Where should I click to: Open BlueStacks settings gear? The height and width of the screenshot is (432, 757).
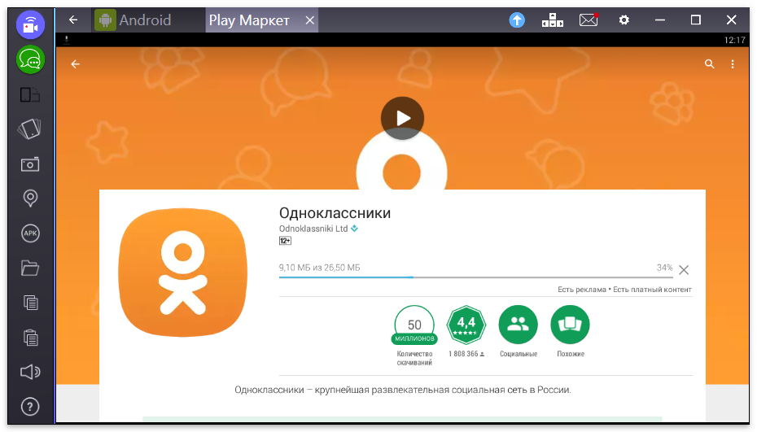624,20
